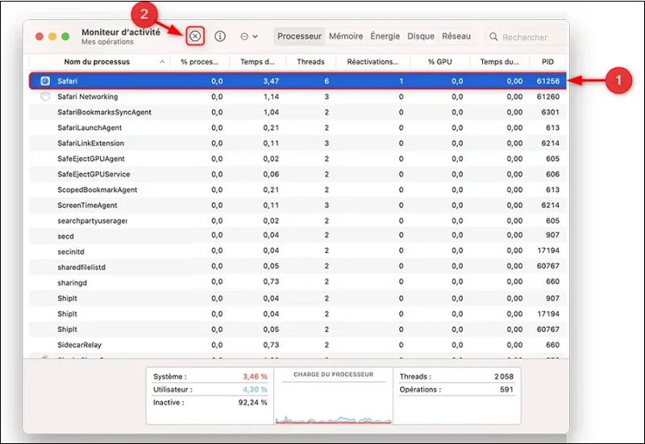Screen dimensions: 645x444
Task: Click the shield icon beside Safari Networking
Action: click(45, 97)
